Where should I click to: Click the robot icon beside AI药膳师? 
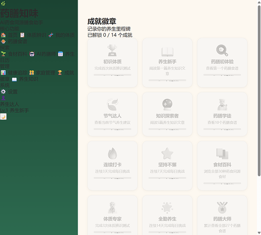pyautogui.click(x=32, y=54)
